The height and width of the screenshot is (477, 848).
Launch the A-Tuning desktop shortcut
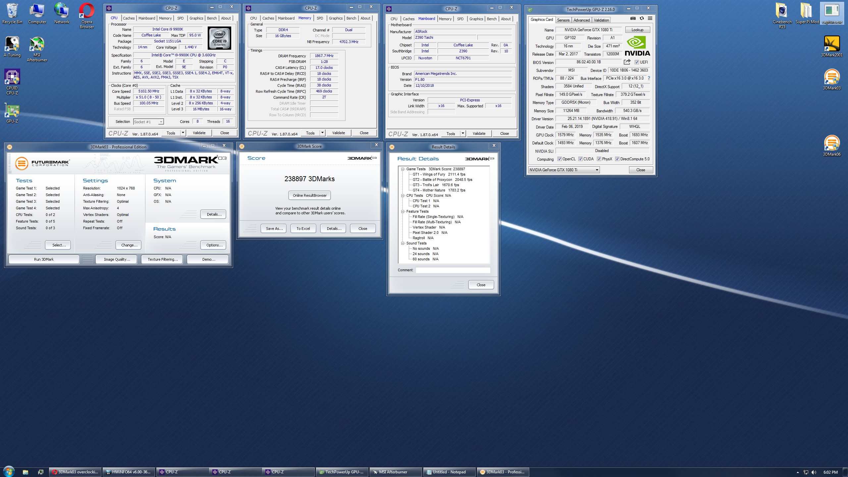(12, 47)
